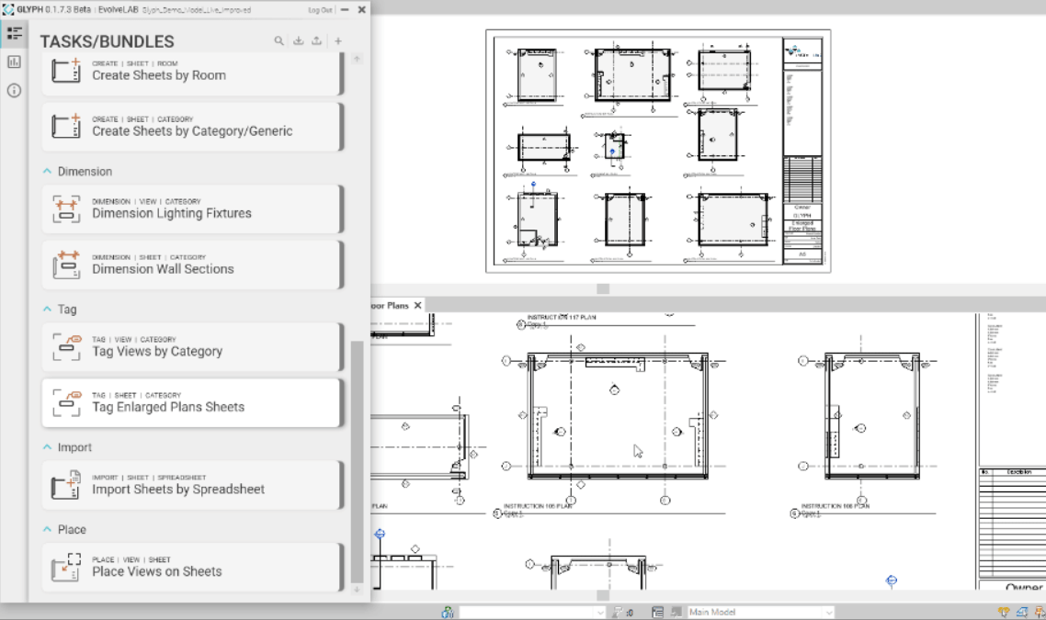Screen dimensions: 1046x620
Task: Click the Create Sheets by Category/Generic icon
Action: click(x=66, y=125)
